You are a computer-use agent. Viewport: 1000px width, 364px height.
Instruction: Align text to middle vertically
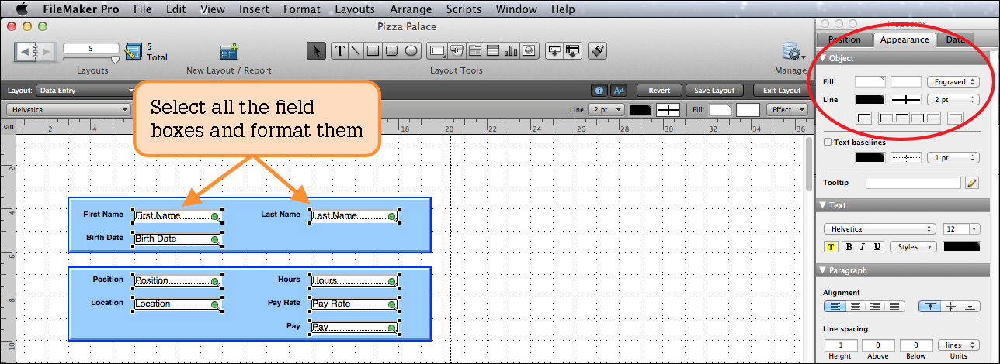coord(951,307)
